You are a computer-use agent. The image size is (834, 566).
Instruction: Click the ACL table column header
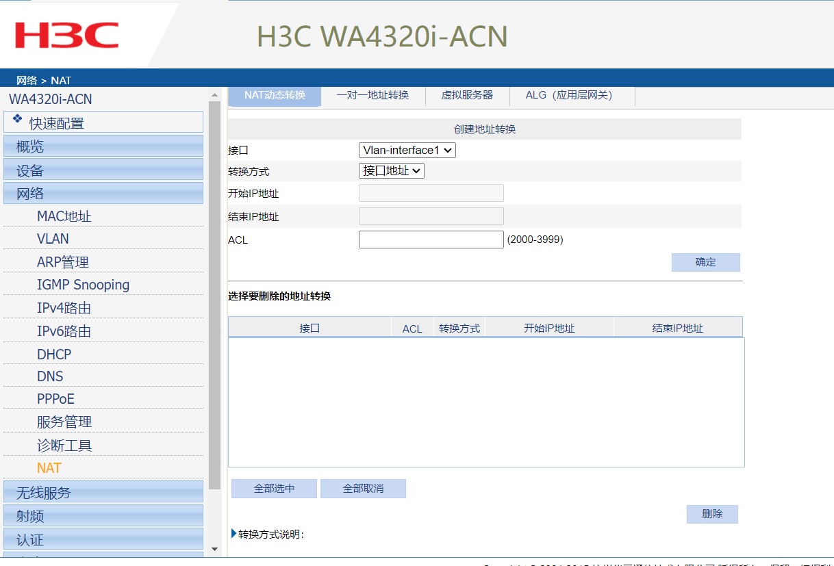(x=412, y=328)
